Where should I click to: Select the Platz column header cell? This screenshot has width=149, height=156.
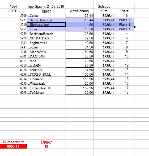pos(125,11)
